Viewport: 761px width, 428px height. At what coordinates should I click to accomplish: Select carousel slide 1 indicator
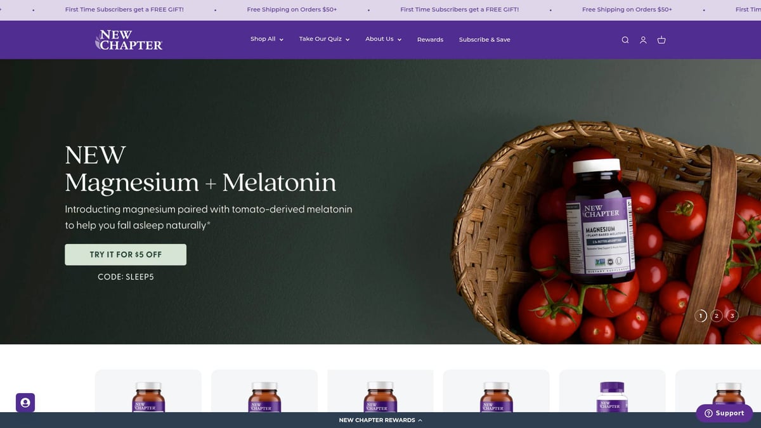(x=701, y=315)
